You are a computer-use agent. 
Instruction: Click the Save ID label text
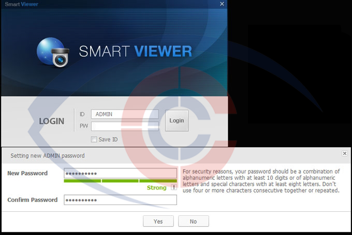coord(108,139)
